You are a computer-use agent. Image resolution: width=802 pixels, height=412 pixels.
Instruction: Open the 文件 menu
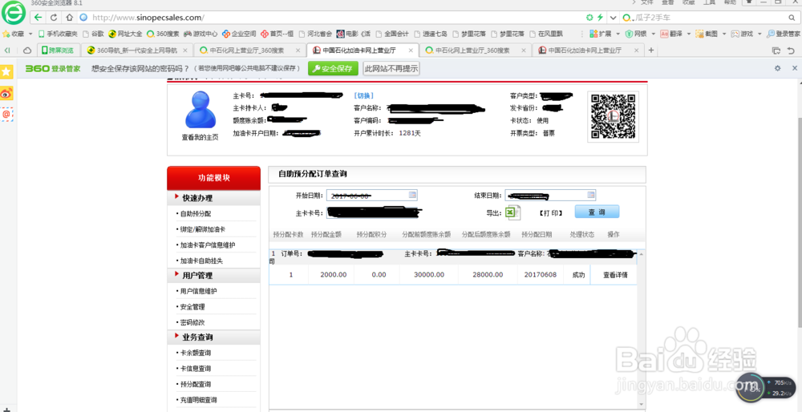pyautogui.click(x=647, y=2)
